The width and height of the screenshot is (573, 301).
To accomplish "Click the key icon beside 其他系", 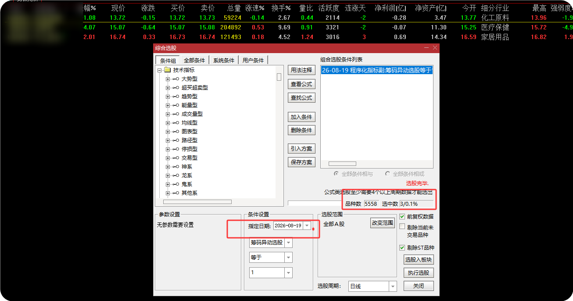I will pyautogui.click(x=175, y=193).
